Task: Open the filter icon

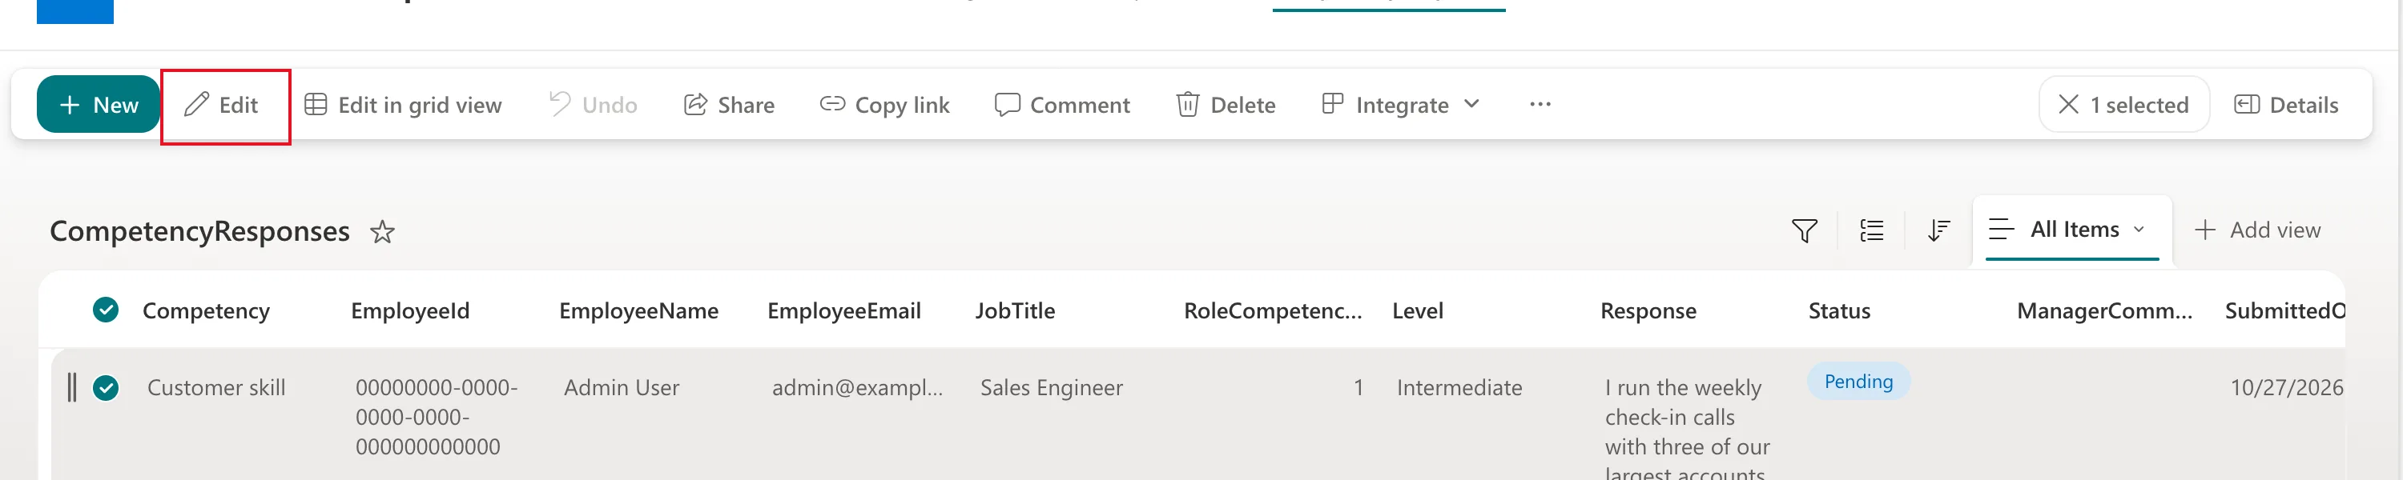Action: [1804, 230]
